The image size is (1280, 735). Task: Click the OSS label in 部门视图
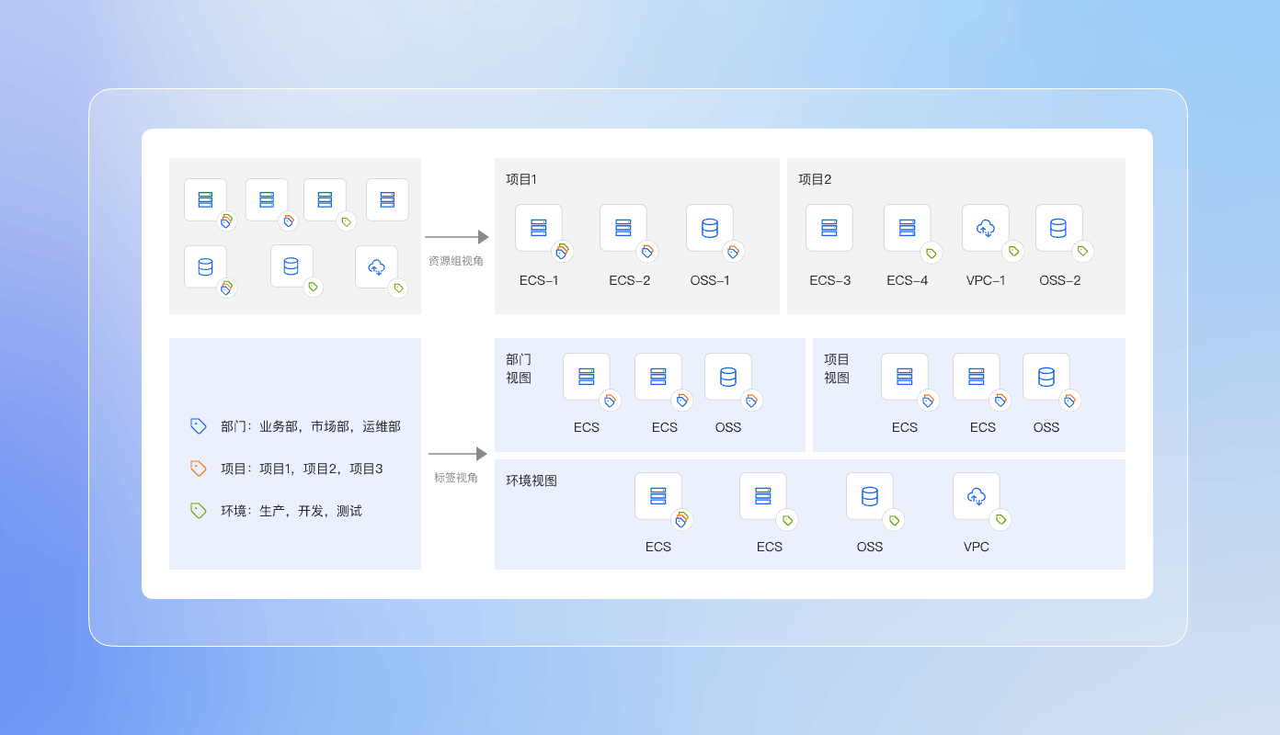coord(728,427)
